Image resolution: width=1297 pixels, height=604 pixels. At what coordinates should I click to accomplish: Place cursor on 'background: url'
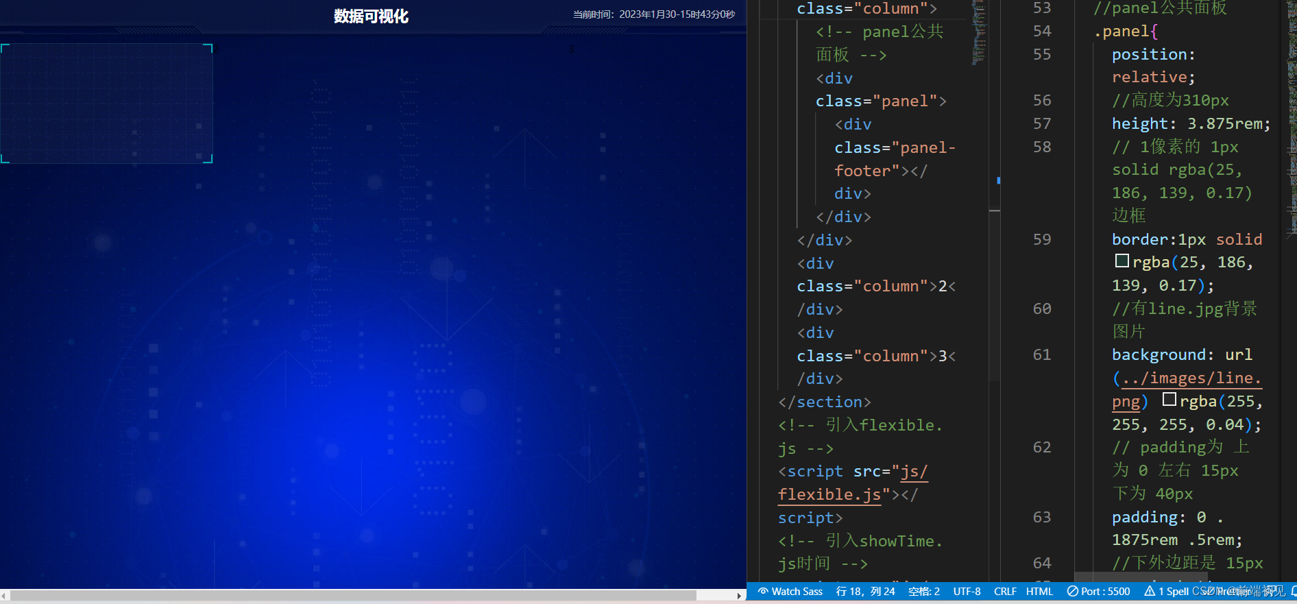[1182, 354]
